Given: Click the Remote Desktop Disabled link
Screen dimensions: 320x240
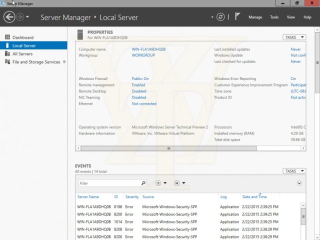Looking at the screenshot, I should coord(139,91).
